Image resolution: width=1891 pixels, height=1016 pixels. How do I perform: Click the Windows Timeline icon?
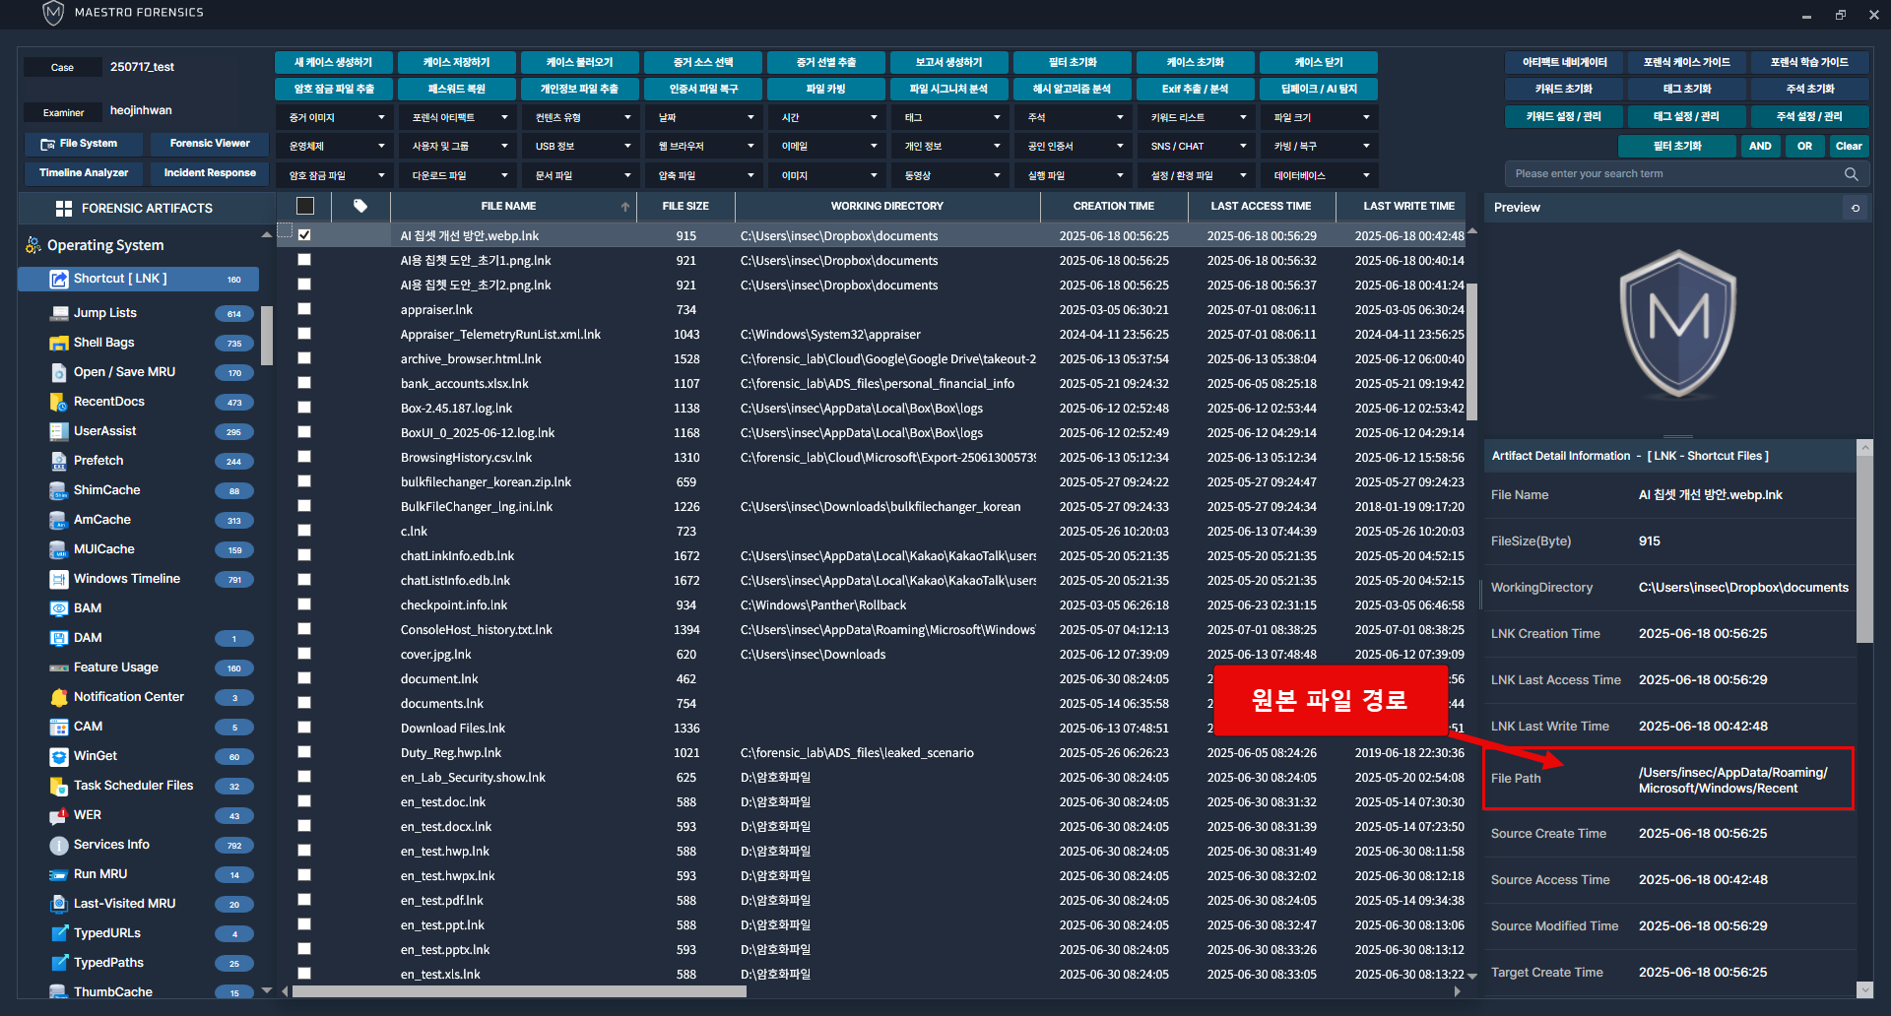pyautogui.click(x=59, y=579)
